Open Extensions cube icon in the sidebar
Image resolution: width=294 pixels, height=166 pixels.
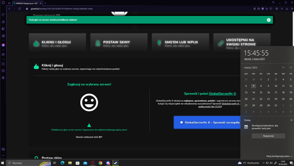click(3, 71)
